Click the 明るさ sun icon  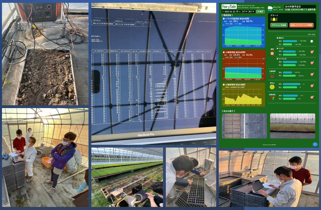pos(272,87)
